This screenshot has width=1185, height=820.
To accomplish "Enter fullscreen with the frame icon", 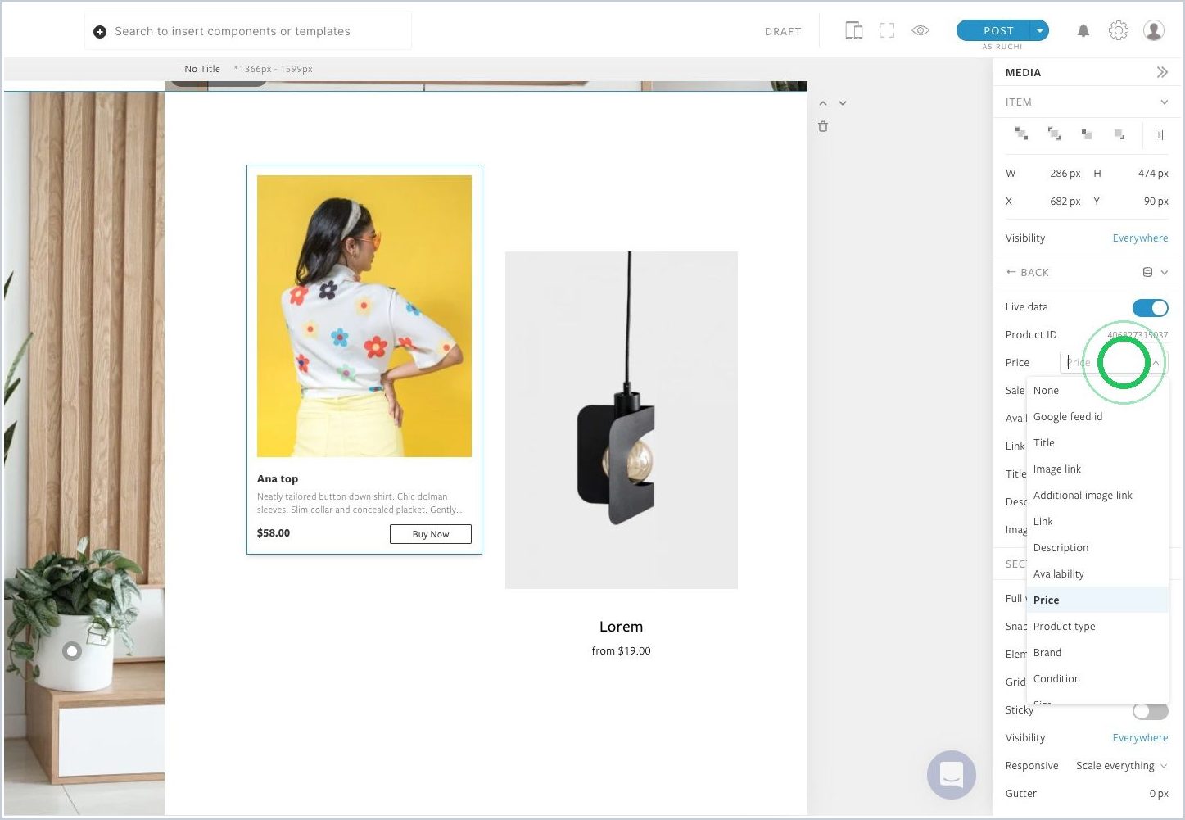I will [887, 31].
